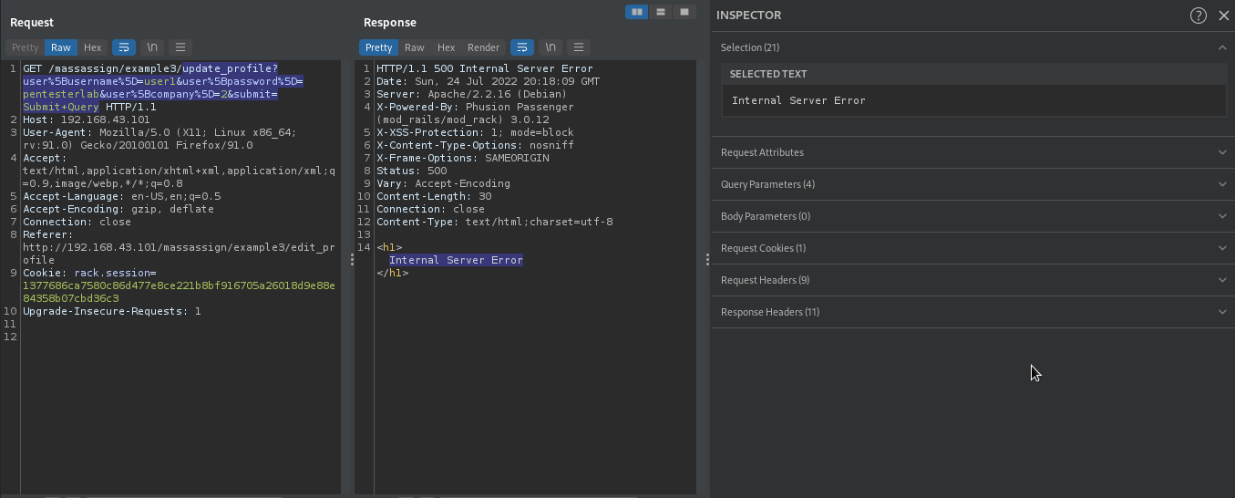Toggle show non-printable chars (\n) in Request
This screenshot has height=498, width=1235.
pyautogui.click(x=152, y=47)
